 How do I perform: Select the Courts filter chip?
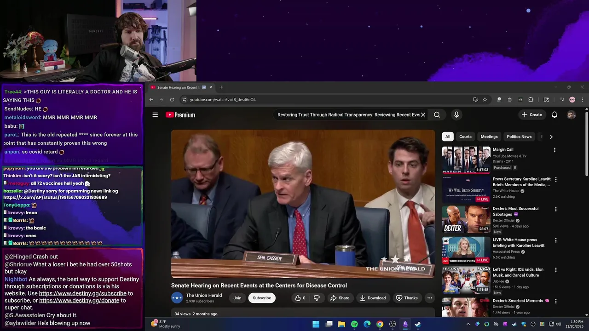(465, 137)
